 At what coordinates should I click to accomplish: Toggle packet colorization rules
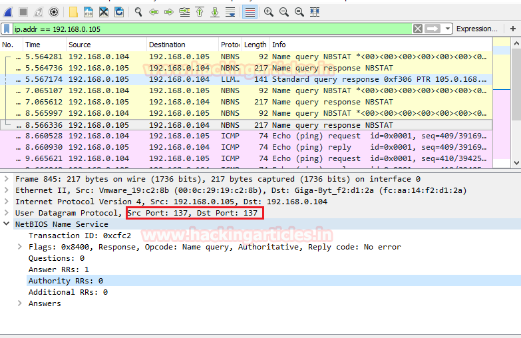click(250, 12)
